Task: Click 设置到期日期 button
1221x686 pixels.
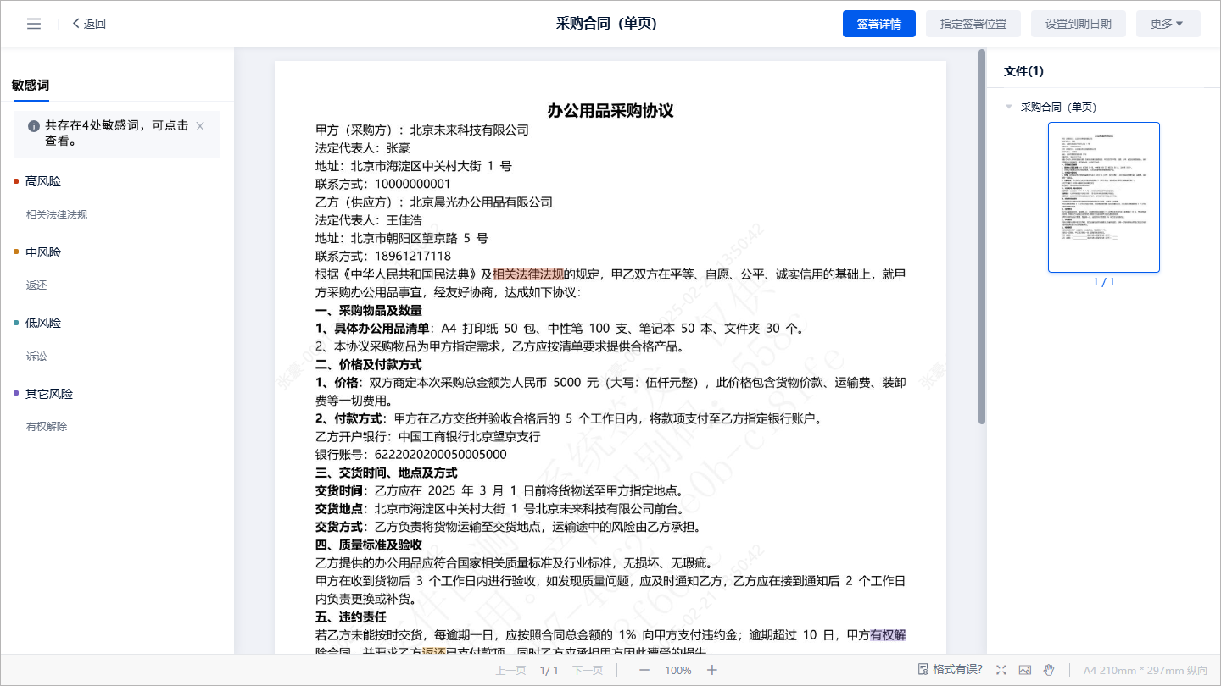Action: coord(1079,24)
